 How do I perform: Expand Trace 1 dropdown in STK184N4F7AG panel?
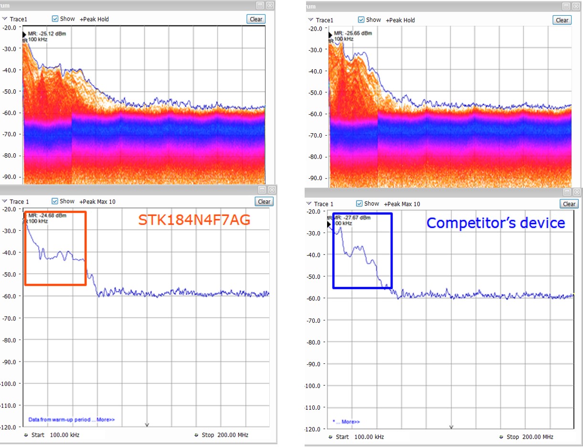(5, 202)
